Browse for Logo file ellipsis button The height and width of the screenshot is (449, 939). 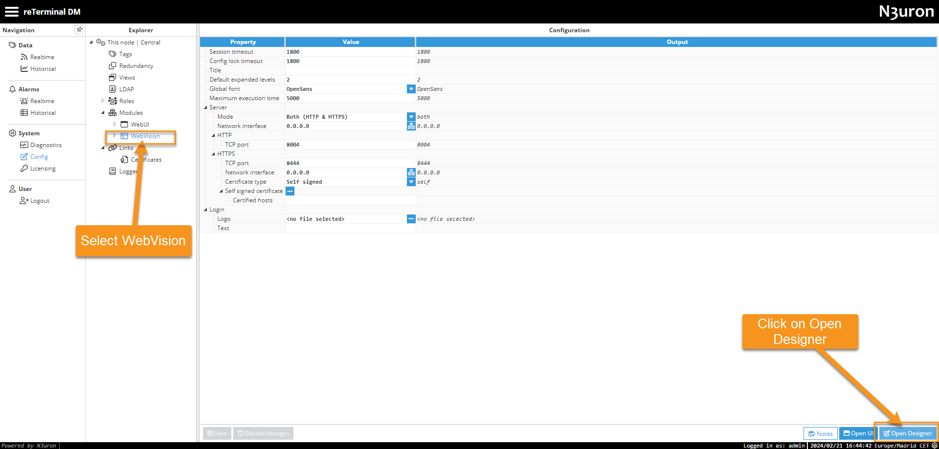(x=411, y=219)
